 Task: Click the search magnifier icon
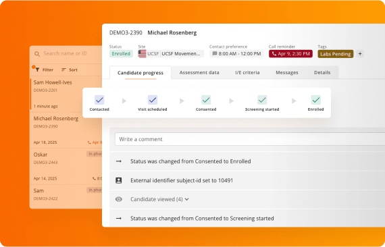point(37,54)
